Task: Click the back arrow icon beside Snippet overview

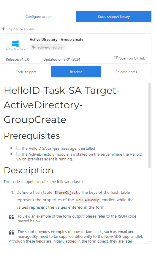Action: click(x=4, y=29)
